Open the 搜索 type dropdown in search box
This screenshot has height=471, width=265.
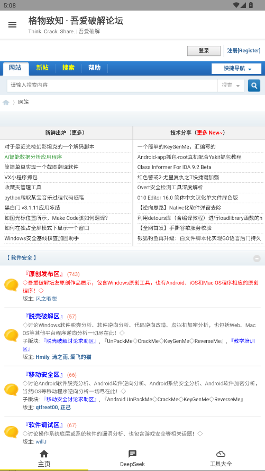click(231, 86)
